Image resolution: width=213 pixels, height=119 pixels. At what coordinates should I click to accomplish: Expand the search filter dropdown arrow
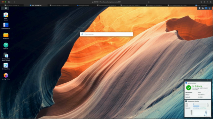click(x=84, y=34)
